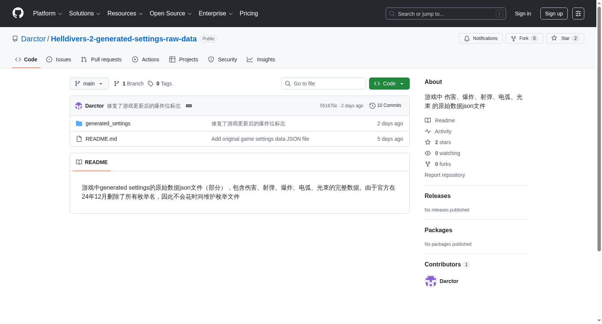The height and width of the screenshot is (324, 602).
Task: Expand the Solutions dropdown
Action: [x=85, y=14]
